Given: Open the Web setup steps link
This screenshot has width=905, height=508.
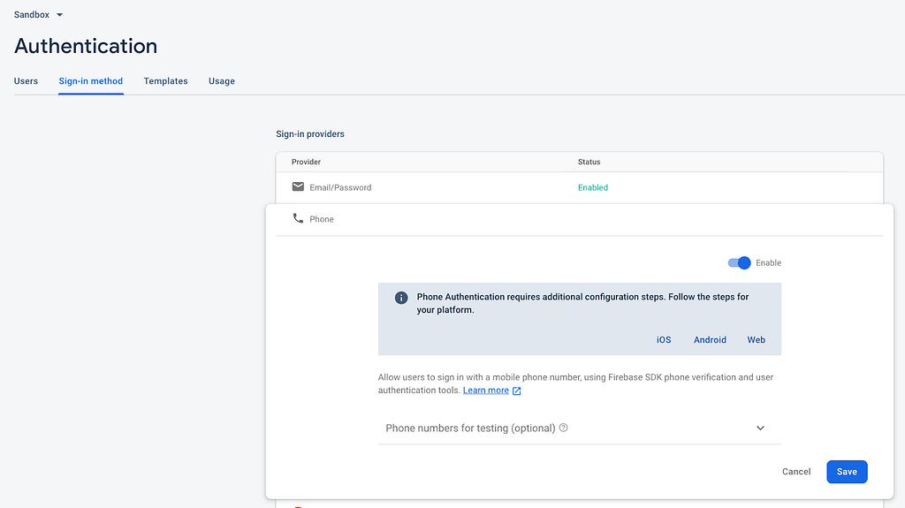Looking at the screenshot, I should pos(757,340).
